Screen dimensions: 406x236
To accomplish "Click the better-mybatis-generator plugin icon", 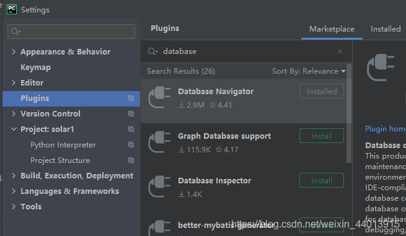I will (159, 228).
